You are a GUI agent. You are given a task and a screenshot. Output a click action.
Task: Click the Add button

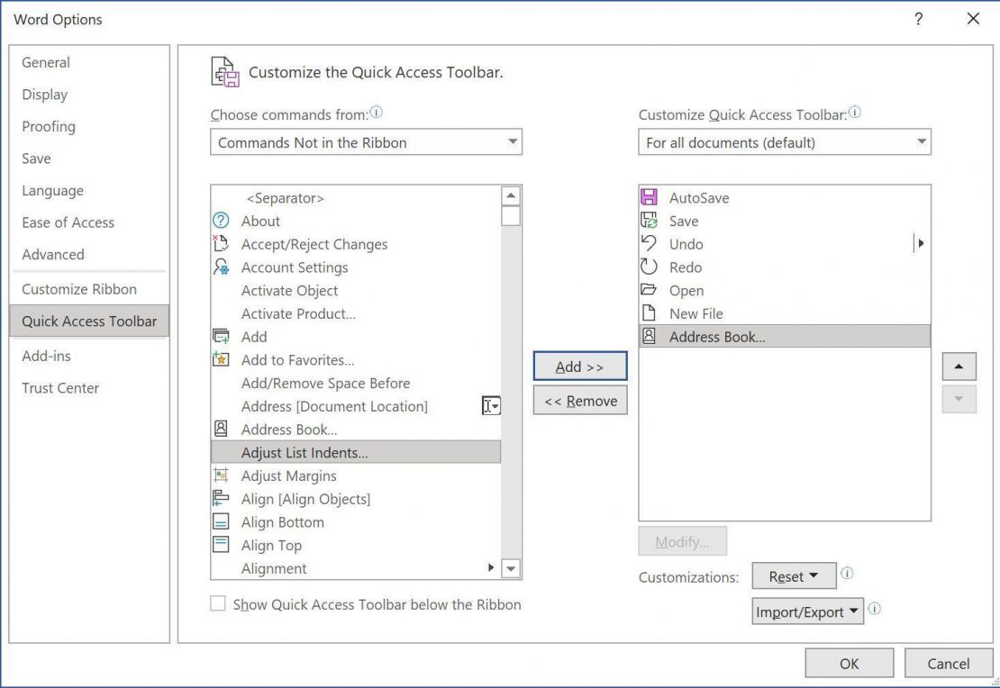coord(579,367)
